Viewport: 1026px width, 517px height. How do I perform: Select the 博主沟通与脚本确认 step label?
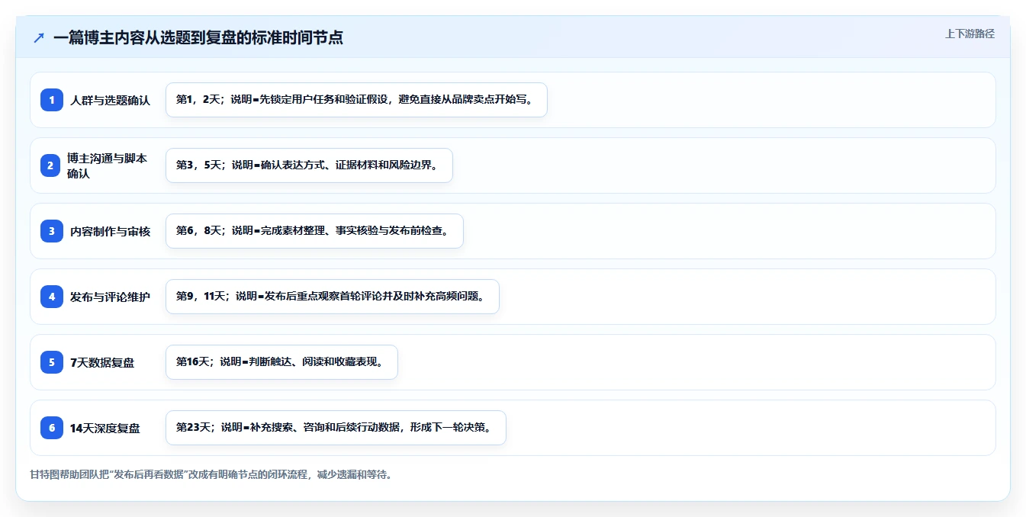[x=108, y=165]
